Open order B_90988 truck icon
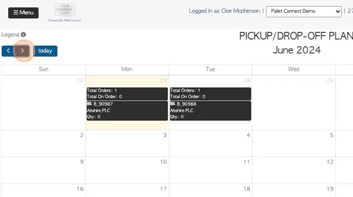Viewport: 353px width, 197px height. [173, 104]
